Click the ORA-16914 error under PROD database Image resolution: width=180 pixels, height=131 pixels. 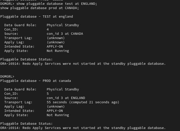pyautogui.click(x=83, y=128)
